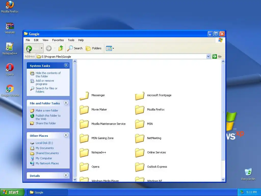This screenshot has height=196, width=261.
Task: Select the NetMeeting folder icon
Action: [140, 138]
